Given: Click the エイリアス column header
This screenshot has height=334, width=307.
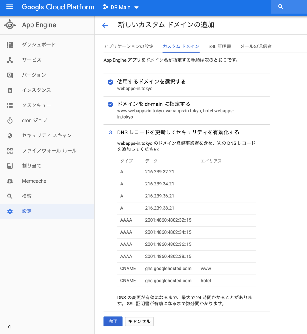Looking at the screenshot, I should point(211,161).
